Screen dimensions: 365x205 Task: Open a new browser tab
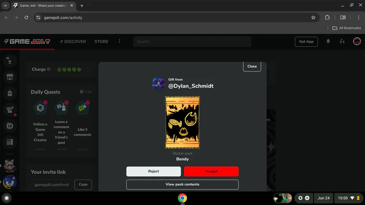pyautogui.click(x=82, y=6)
